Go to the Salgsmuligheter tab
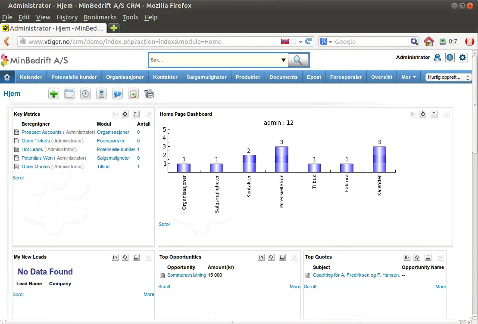Image resolution: width=478 pixels, height=324 pixels. coord(207,77)
